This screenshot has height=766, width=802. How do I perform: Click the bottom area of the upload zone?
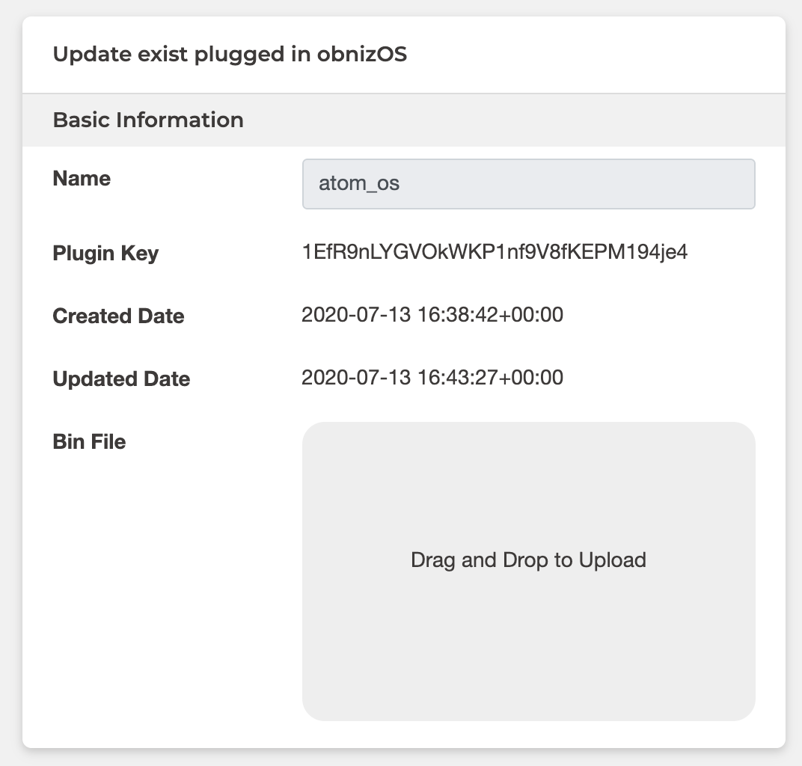[528, 688]
